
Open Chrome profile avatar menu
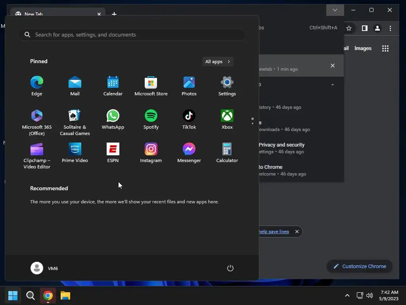point(377,28)
